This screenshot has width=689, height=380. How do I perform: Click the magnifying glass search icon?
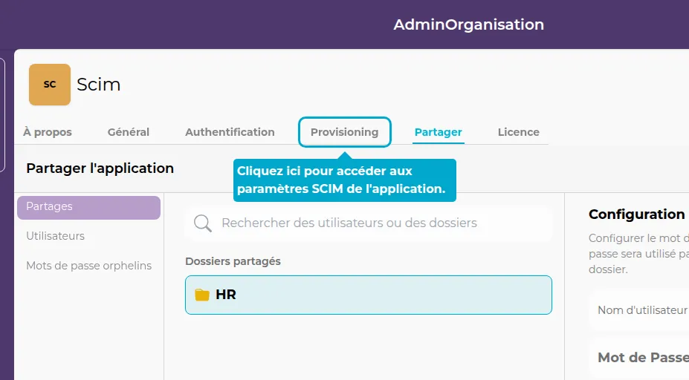202,223
